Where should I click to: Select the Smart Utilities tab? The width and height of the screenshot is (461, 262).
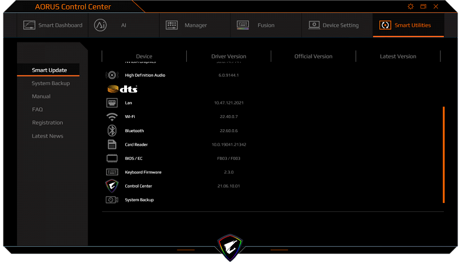(x=408, y=25)
